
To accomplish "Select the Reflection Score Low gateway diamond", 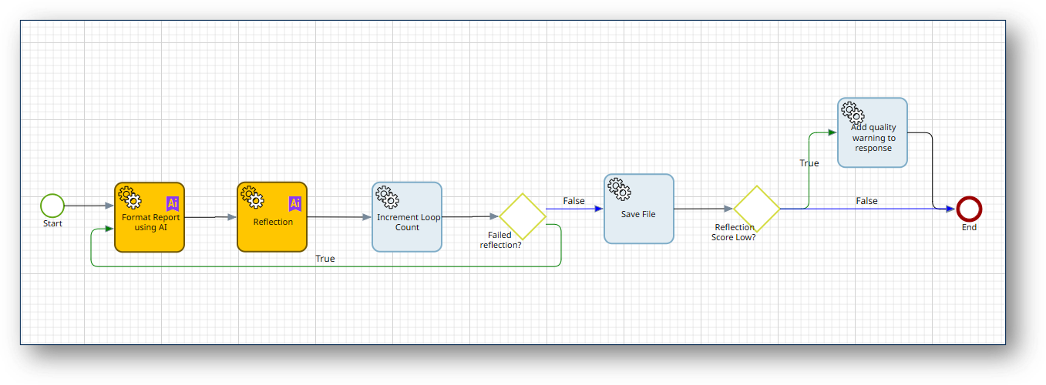I will (756, 209).
